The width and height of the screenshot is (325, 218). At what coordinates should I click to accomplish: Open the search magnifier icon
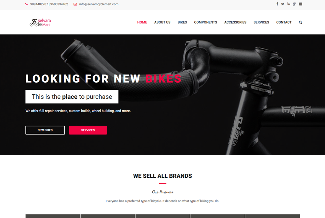point(300,22)
